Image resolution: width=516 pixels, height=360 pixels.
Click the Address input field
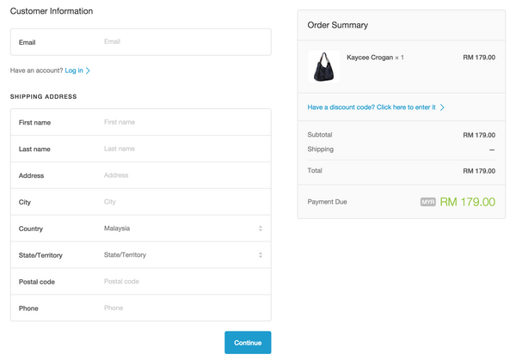[x=181, y=175]
